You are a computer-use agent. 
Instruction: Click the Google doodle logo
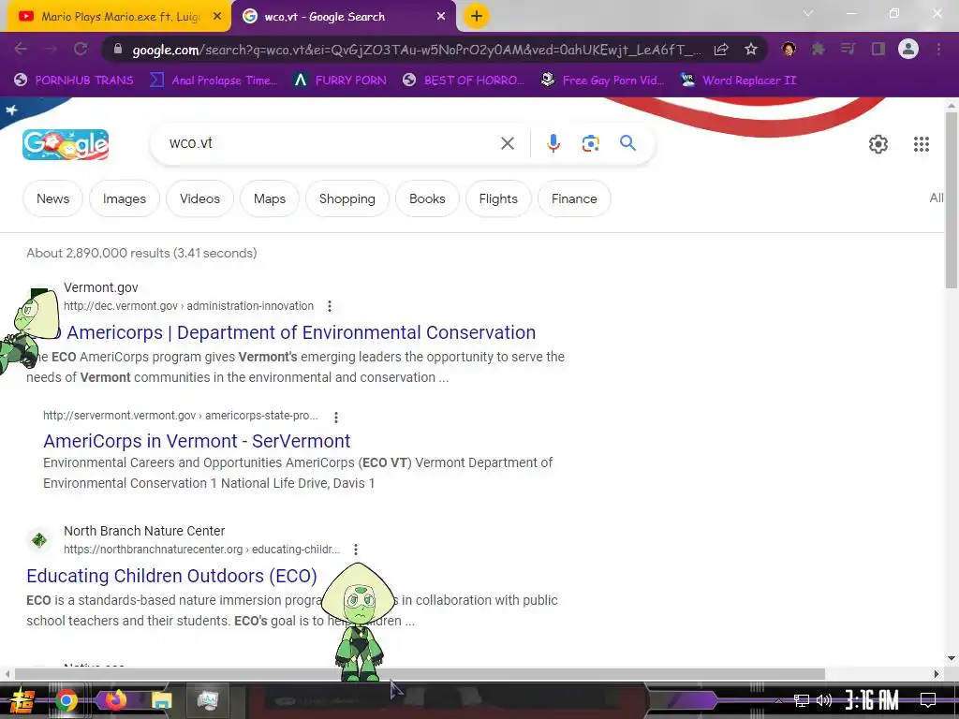point(66,144)
